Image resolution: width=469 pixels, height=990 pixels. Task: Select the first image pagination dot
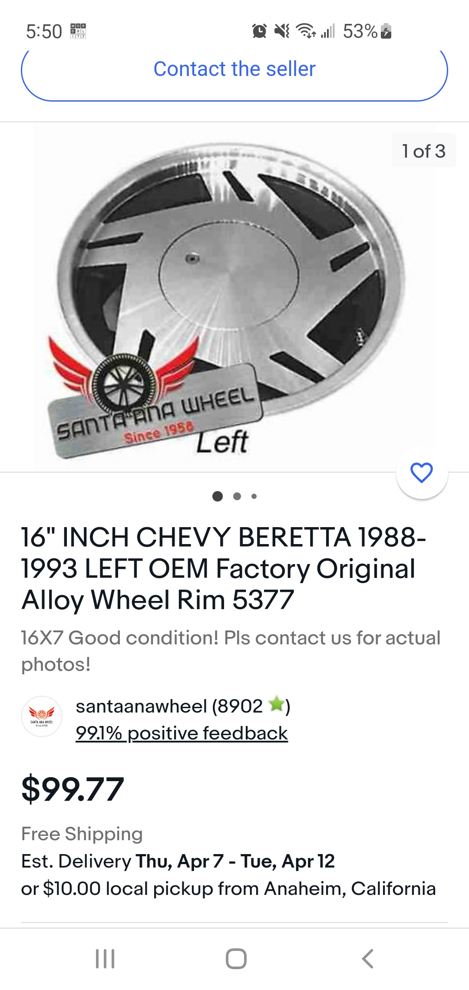point(218,496)
